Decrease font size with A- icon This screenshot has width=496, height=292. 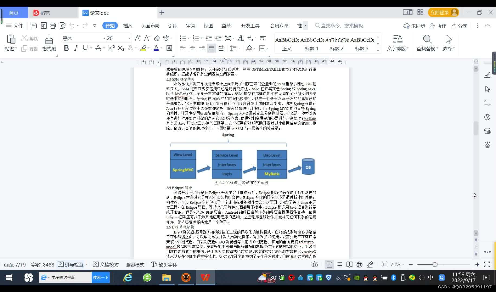tap(147, 38)
